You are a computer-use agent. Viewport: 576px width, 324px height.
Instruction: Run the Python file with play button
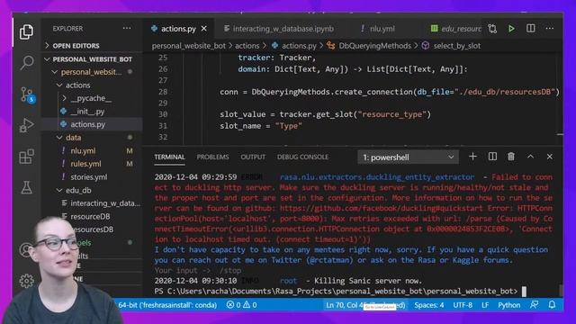[x=511, y=28]
